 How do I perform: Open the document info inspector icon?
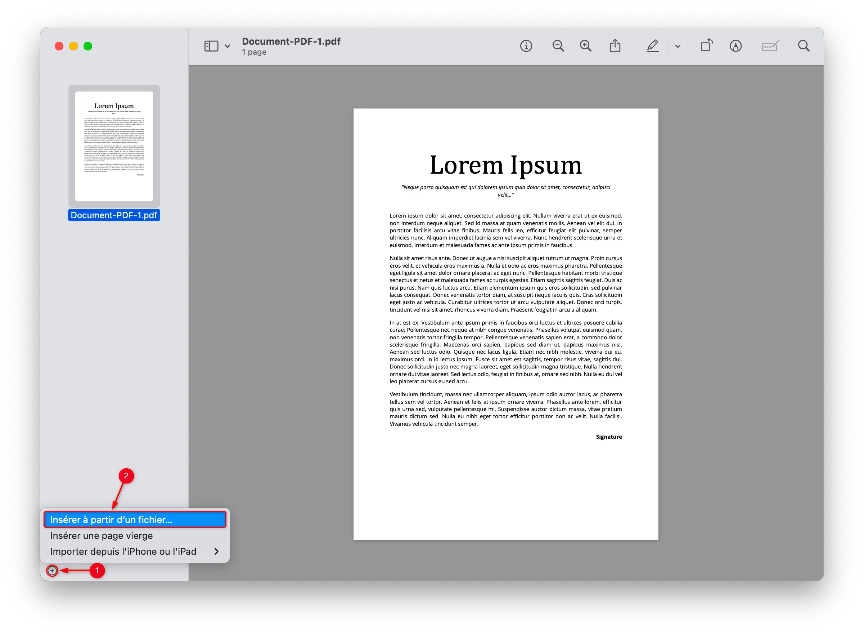[x=526, y=46]
